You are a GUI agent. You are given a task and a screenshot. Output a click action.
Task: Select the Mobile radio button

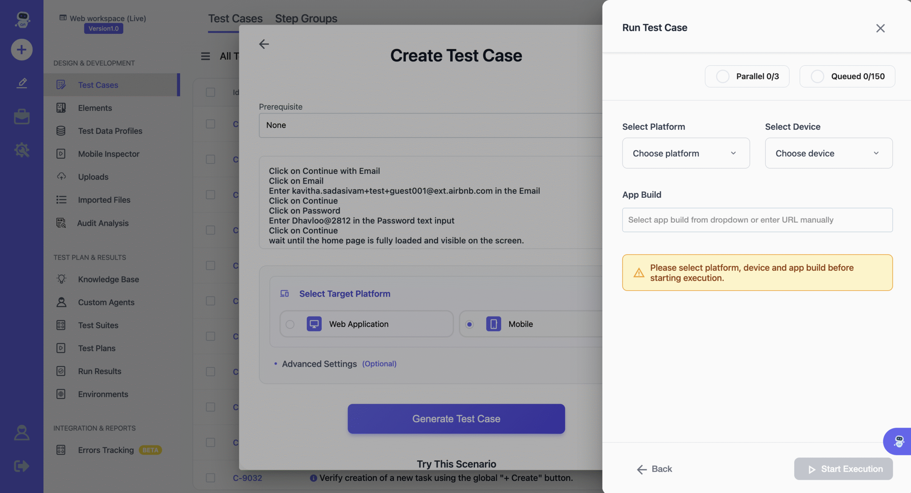click(469, 324)
